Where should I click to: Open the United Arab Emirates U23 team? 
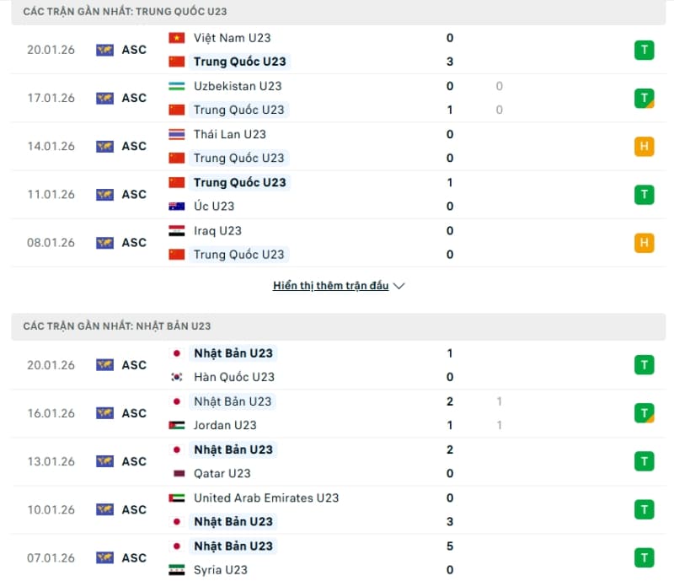pyautogui.click(x=266, y=498)
